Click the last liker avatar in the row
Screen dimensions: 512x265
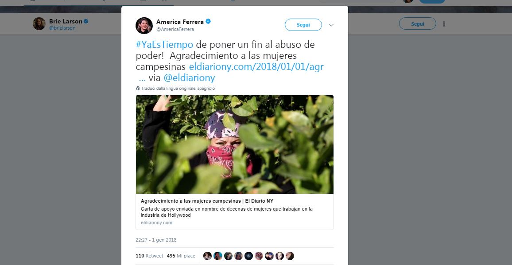click(x=290, y=256)
